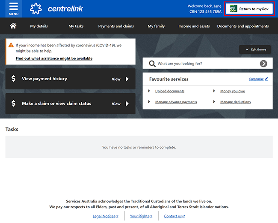Click the magnifying glass search icon
Screen dimensions: 278x223
(152, 64)
